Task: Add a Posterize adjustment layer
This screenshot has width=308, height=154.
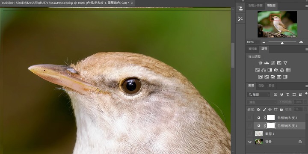Action: point(267,77)
